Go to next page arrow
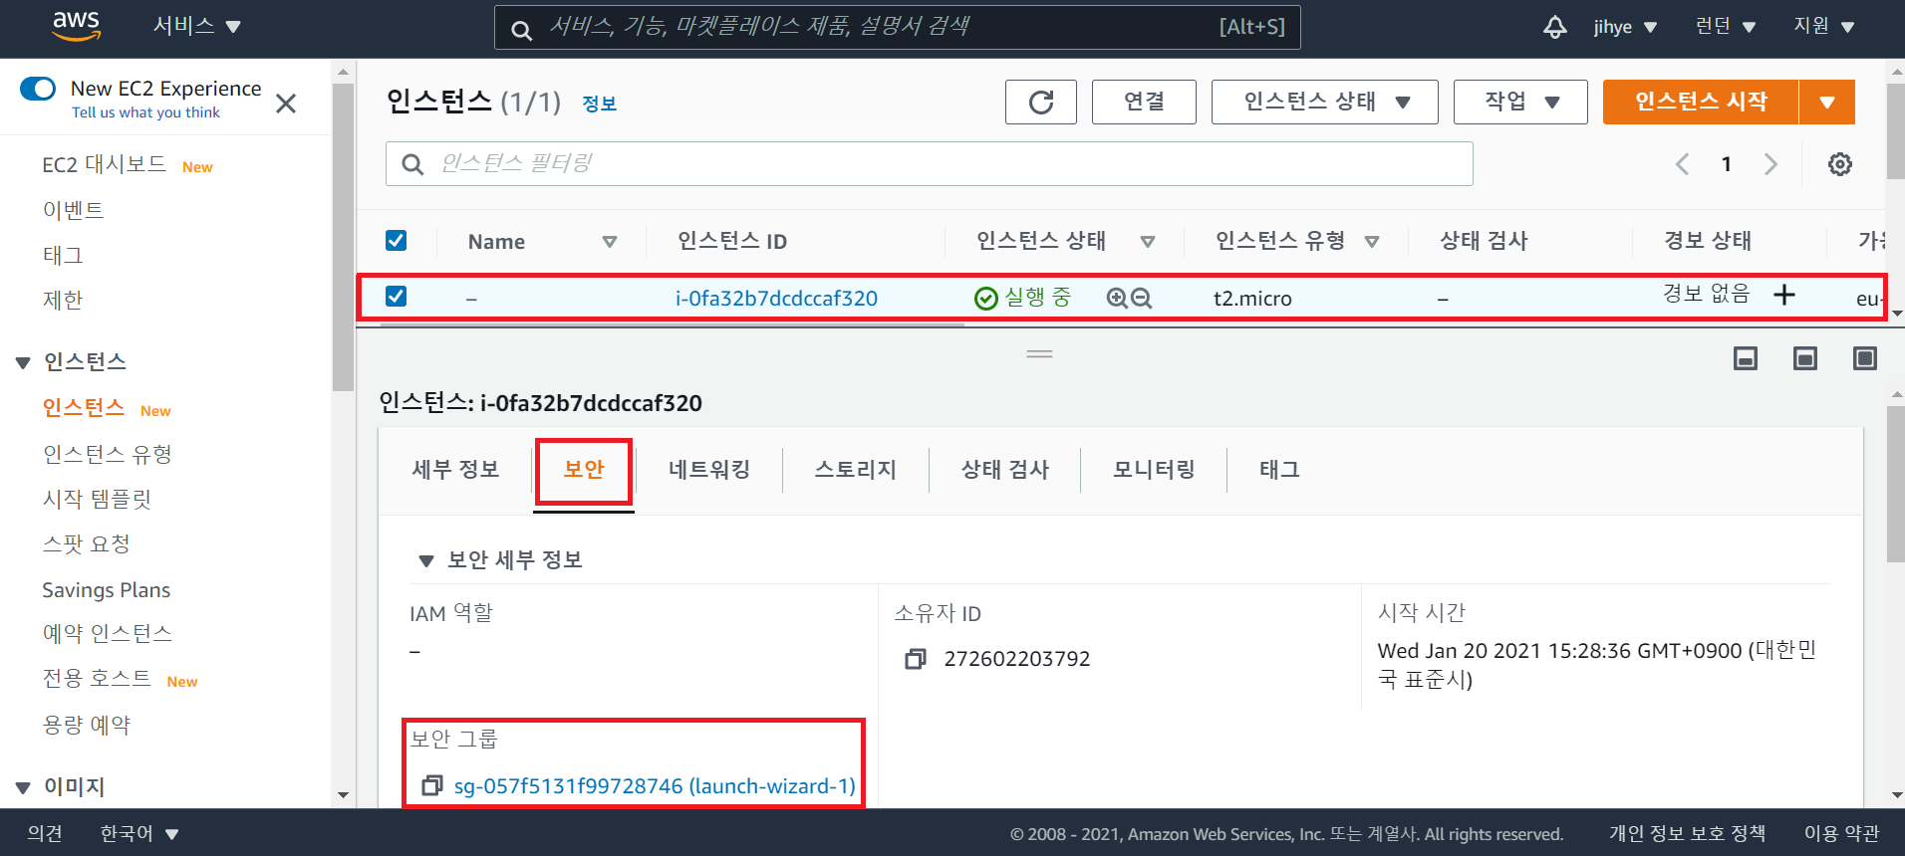Image resolution: width=1905 pixels, height=856 pixels. [1770, 164]
